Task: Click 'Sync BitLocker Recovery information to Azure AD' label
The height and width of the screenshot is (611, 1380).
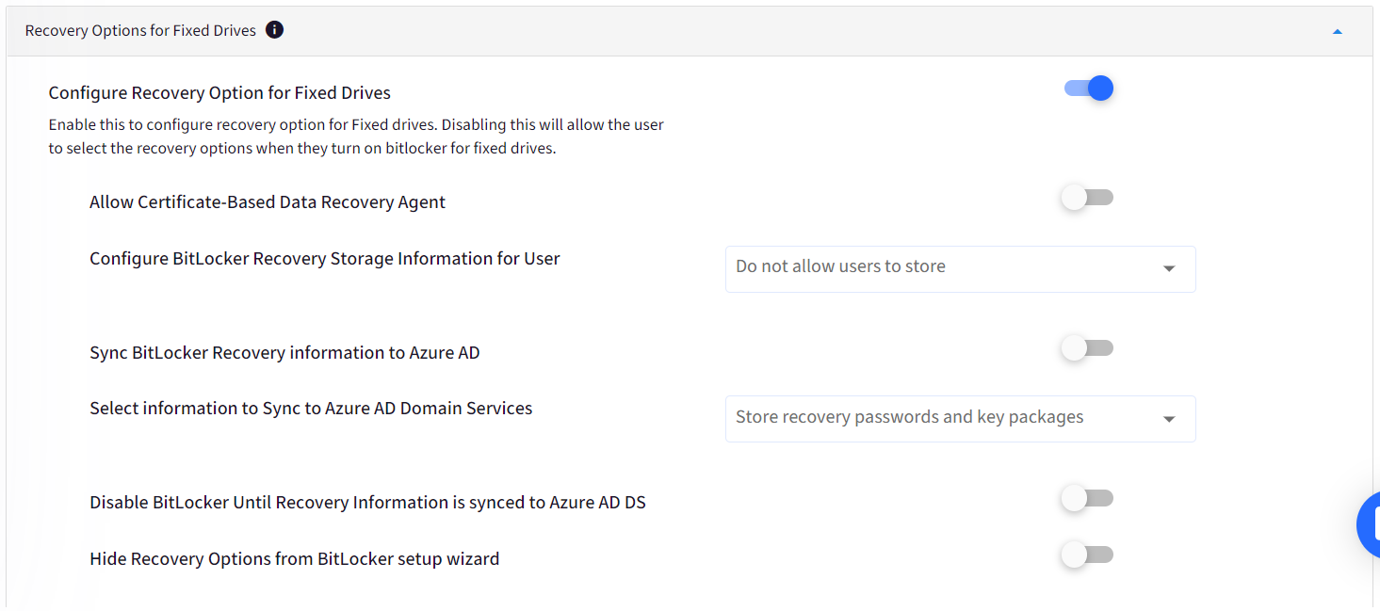Action: point(284,352)
